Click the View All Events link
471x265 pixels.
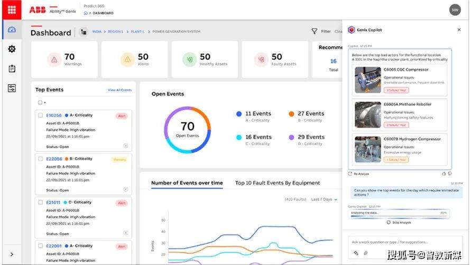[119, 90]
